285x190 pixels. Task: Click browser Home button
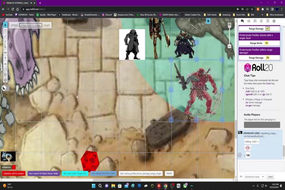coord(18,9)
